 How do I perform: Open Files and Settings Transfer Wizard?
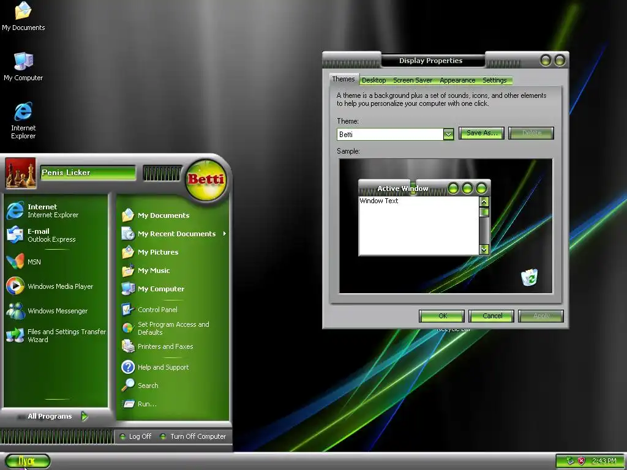pos(56,335)
